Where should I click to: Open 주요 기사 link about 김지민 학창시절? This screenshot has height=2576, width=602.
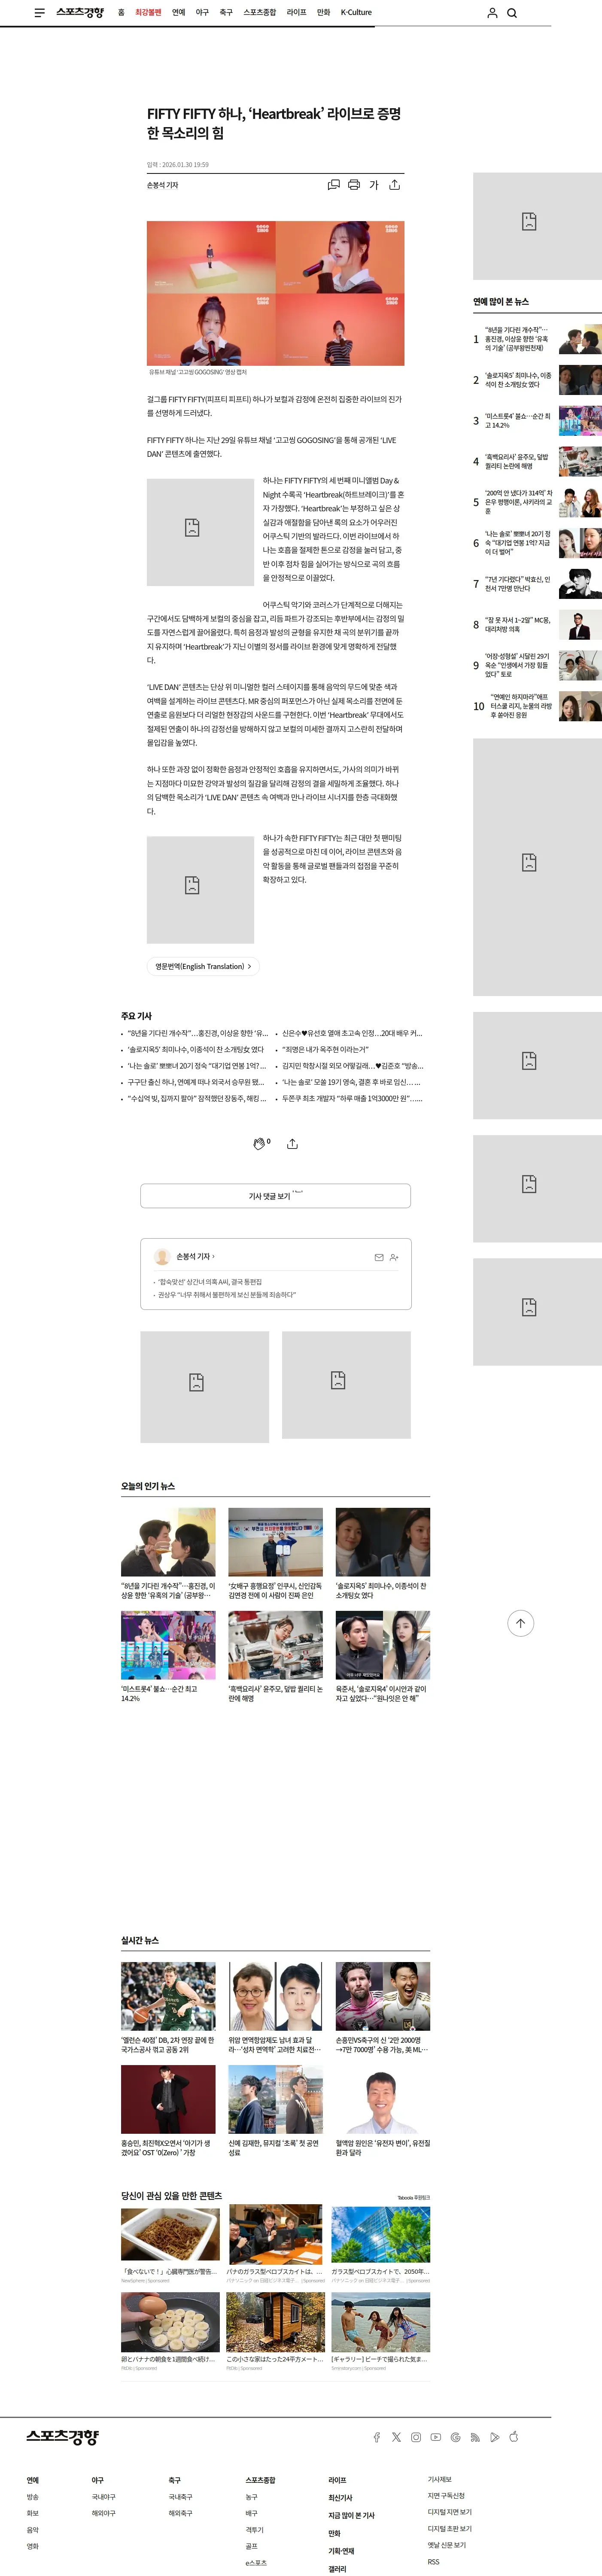(x=352, y=1066)
